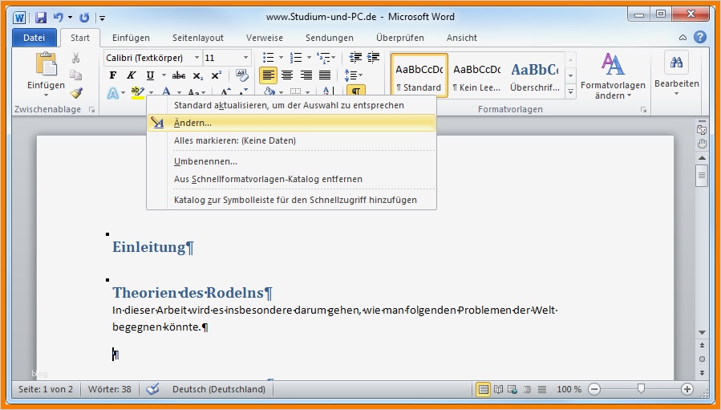Click the subscript X₂ icon
Image resolution: width=721 pixels, height=410 pixels.
198,75
